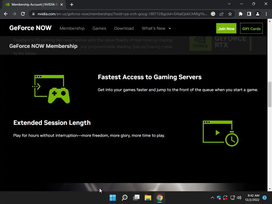Open Task View on taskbar
Viewport: 272px width, 204px height.
(136, 198)
